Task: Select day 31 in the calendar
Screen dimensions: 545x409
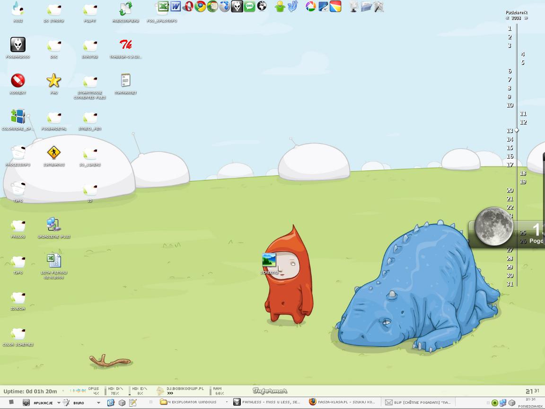Action: click(510, 284)
